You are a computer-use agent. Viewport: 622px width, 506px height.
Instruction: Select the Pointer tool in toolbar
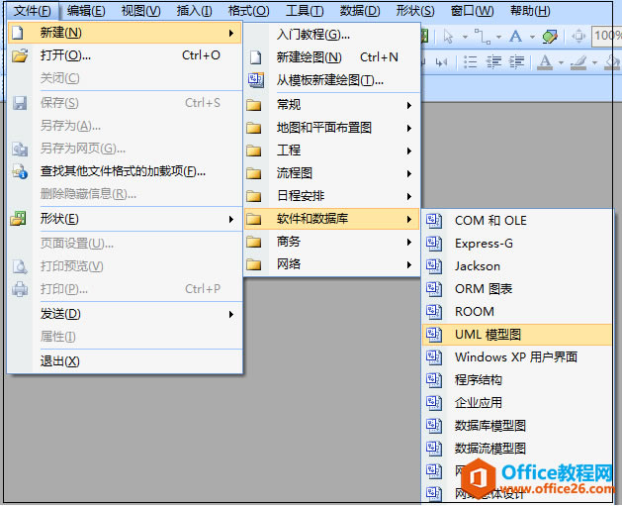[448, 37]
